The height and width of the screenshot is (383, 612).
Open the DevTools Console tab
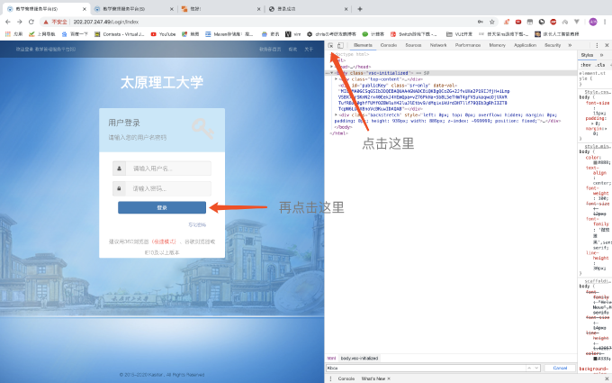[389, 45]
